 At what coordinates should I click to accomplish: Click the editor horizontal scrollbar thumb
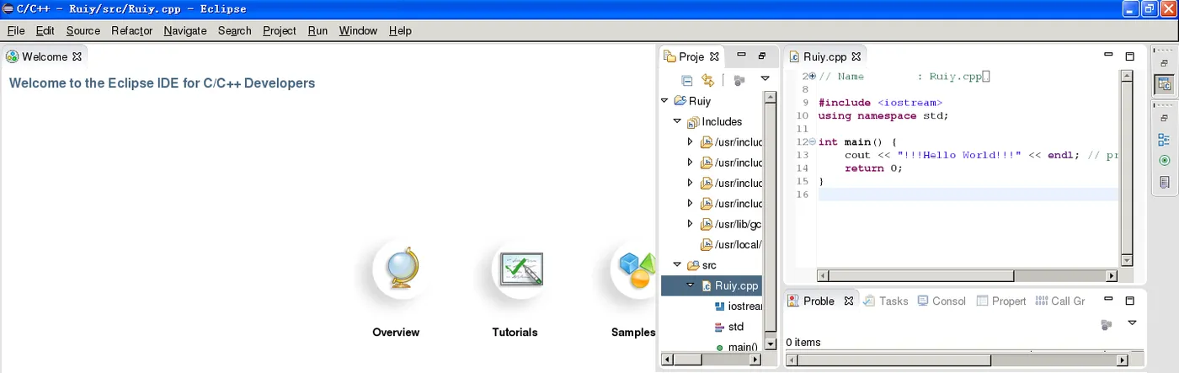tap(922, 275)
